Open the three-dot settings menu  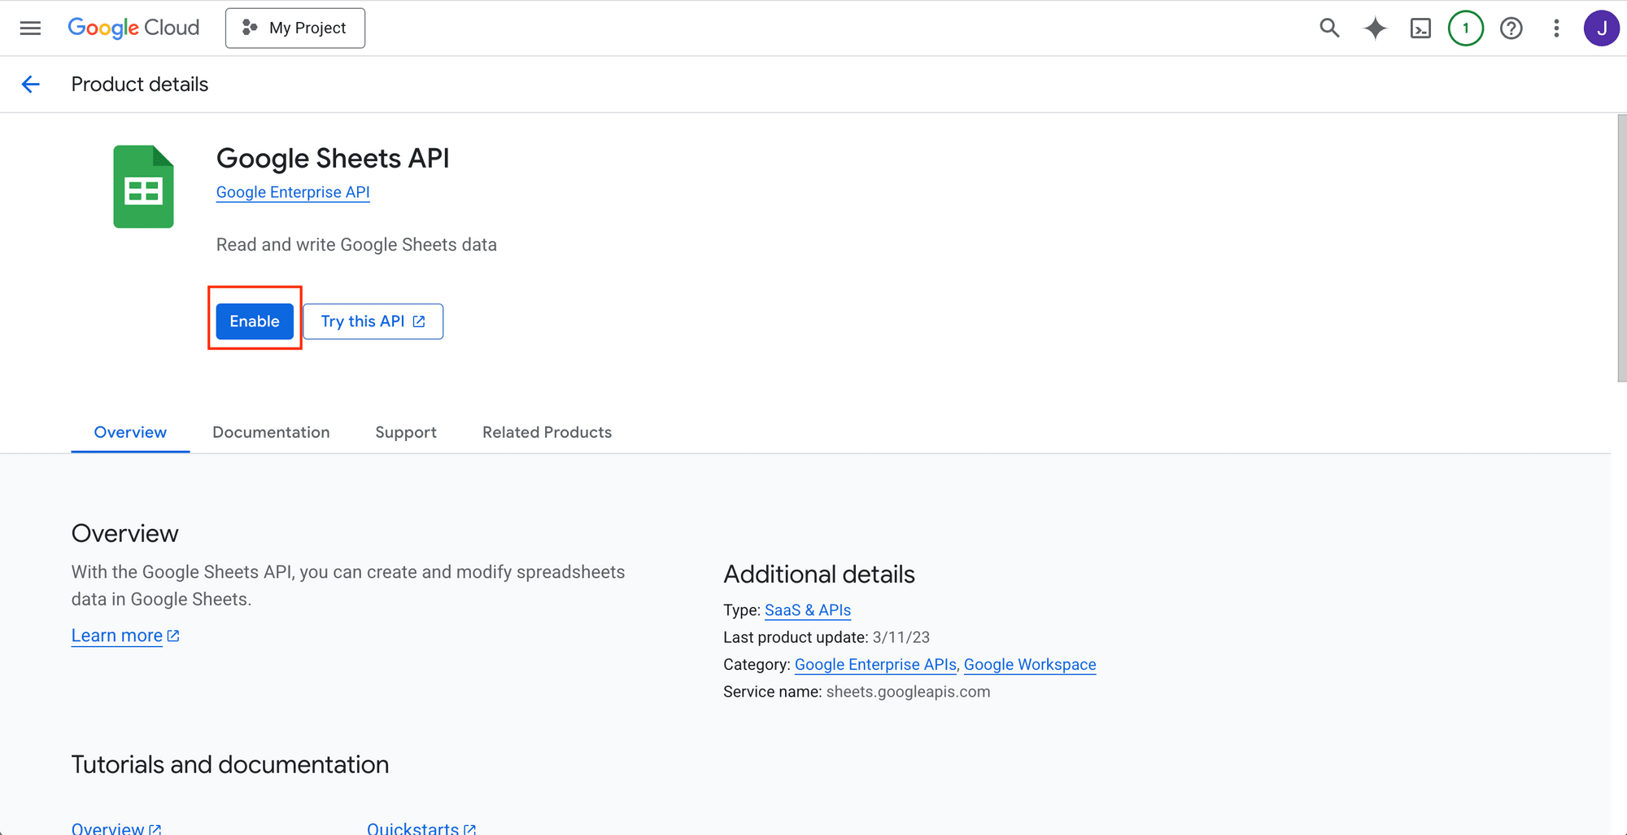point(1556,28)
